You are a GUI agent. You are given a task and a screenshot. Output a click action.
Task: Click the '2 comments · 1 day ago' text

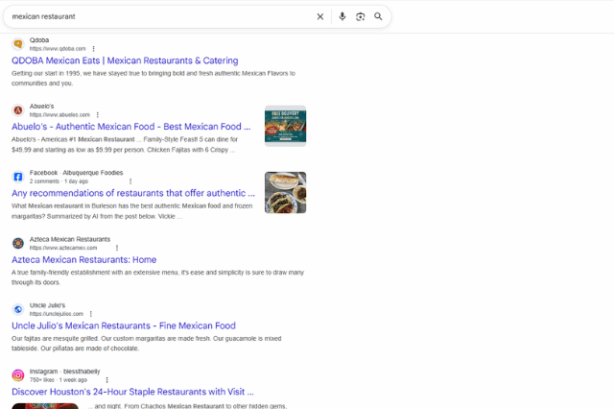(59, 181)
